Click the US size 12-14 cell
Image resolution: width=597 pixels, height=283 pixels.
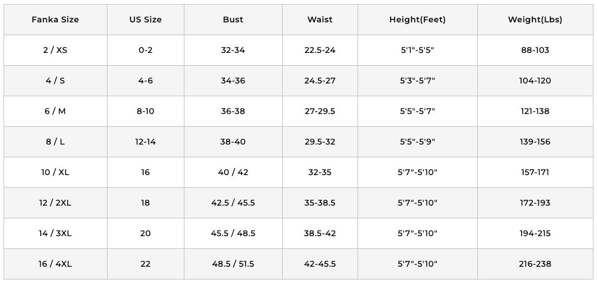coord(145,142)
